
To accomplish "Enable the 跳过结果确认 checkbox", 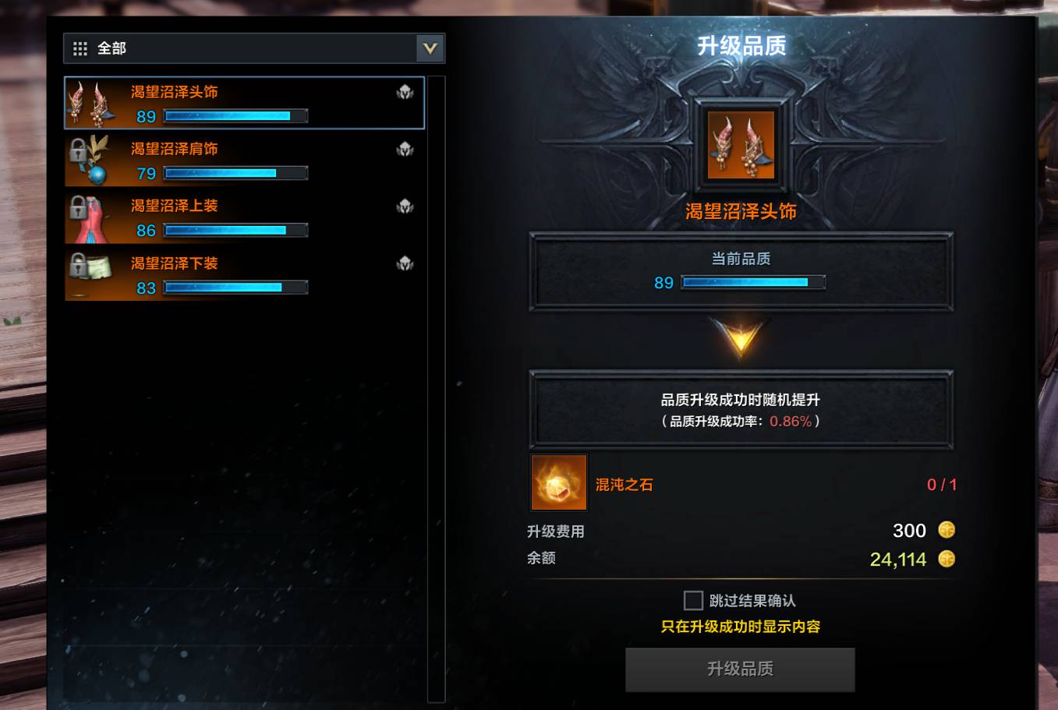I will [693, 600].
